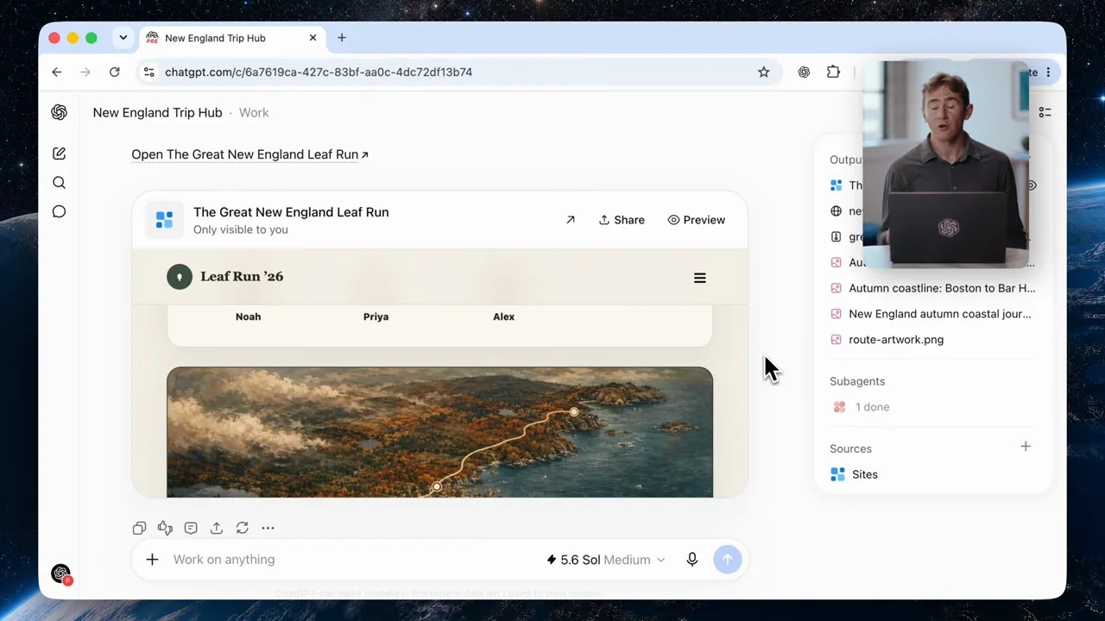Click the Subagents section heading
Image resolution: width=1105 pixels, height=621 pixels.
pos(857,381)
